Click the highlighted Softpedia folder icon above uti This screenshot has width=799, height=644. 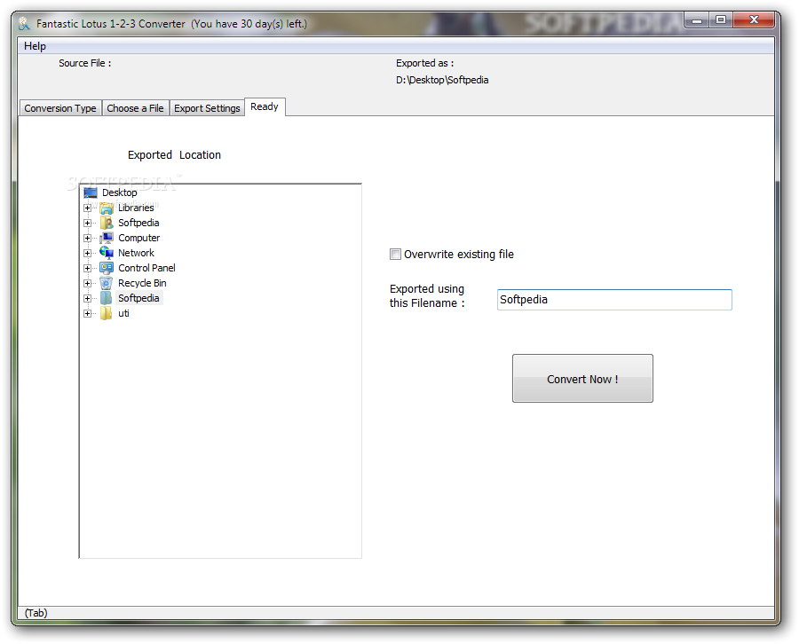click(x=107, y=298)
